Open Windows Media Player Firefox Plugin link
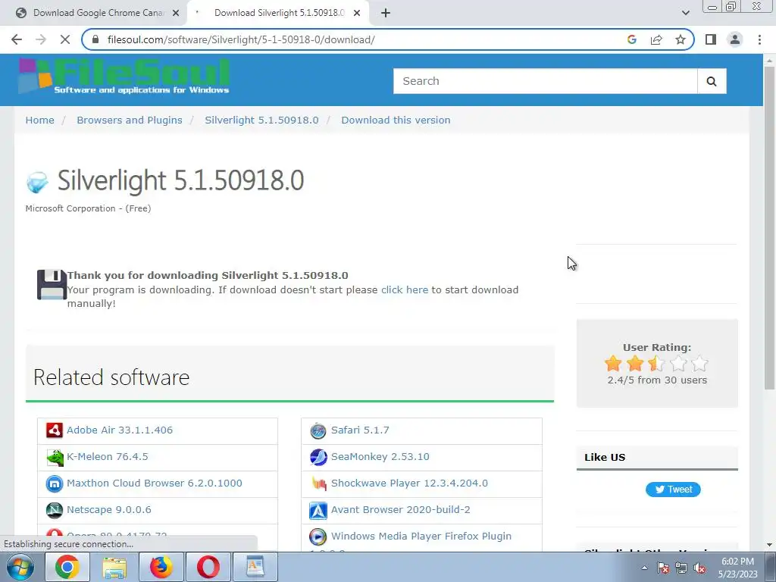The width and height of the screenshot is (776, 582). click(x=421, y=537)
